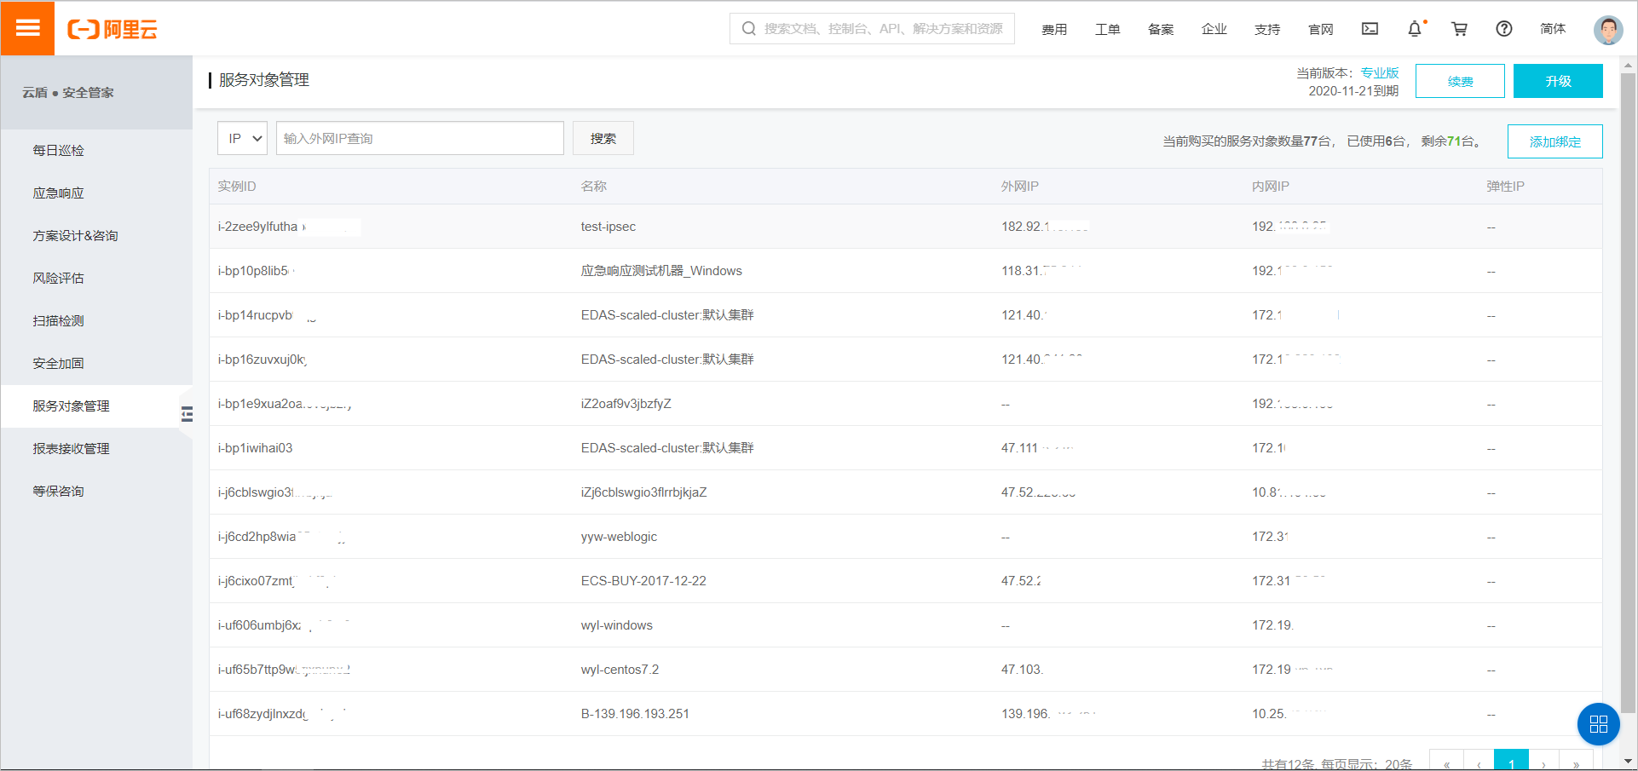Click the 弹性IP column header
Viewport: 1638px width, 771px height.
coord(1505,186)
